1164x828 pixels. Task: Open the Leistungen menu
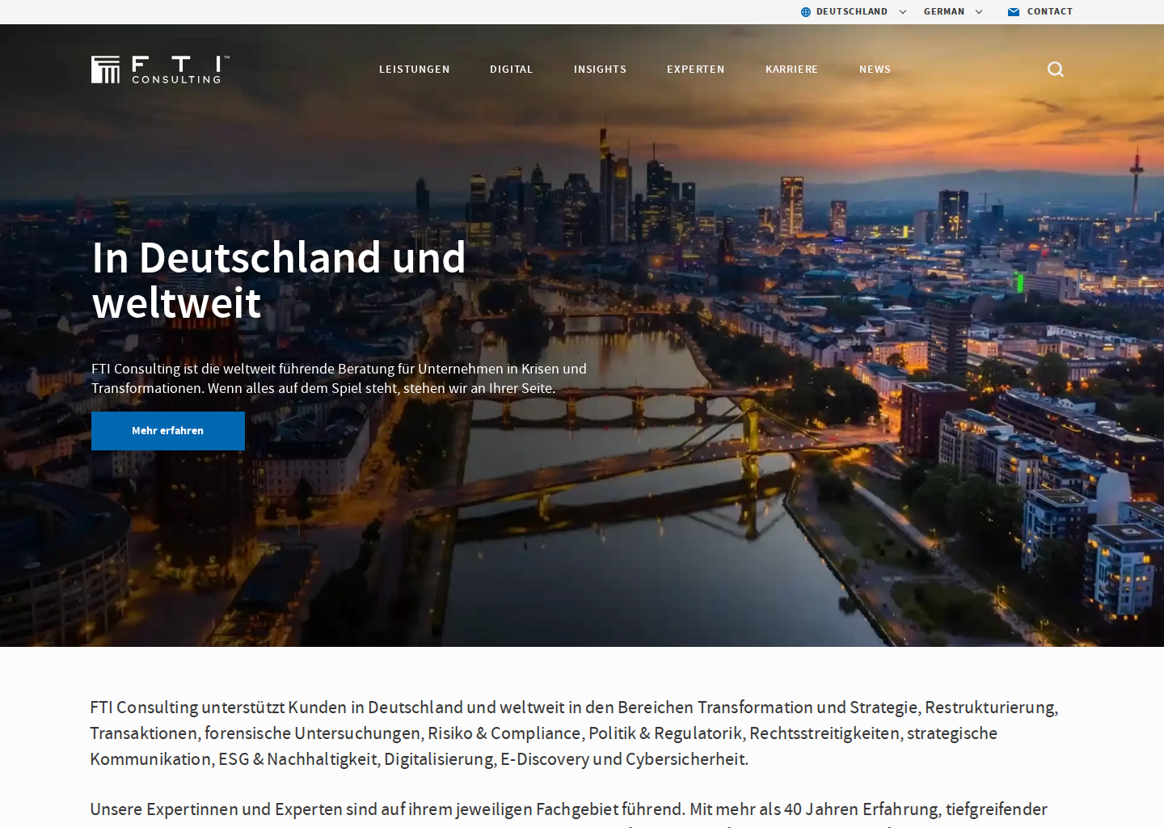point(415,70)
